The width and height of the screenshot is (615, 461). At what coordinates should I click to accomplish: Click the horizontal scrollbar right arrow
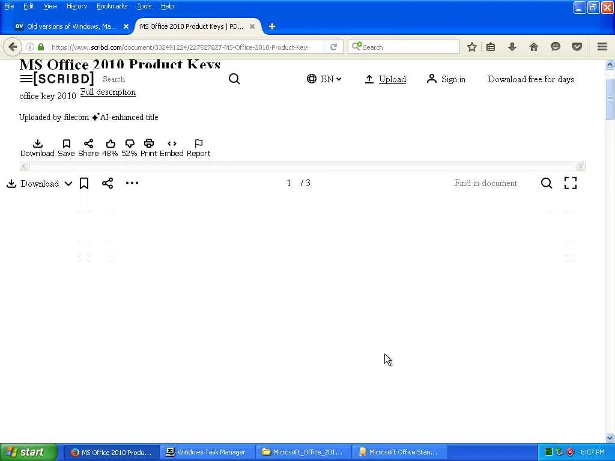point(580,166)
